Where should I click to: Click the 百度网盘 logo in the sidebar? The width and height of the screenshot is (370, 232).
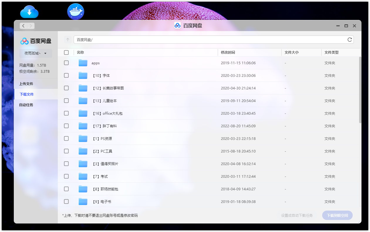coord(36,41)
